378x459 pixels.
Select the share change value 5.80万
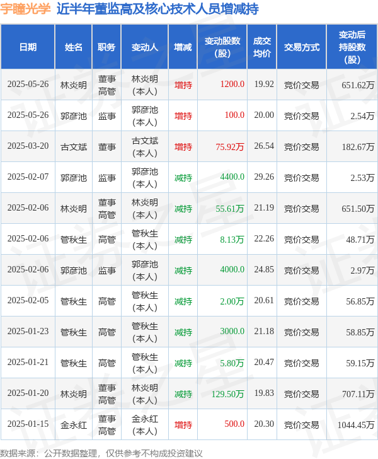coord(232,363)
